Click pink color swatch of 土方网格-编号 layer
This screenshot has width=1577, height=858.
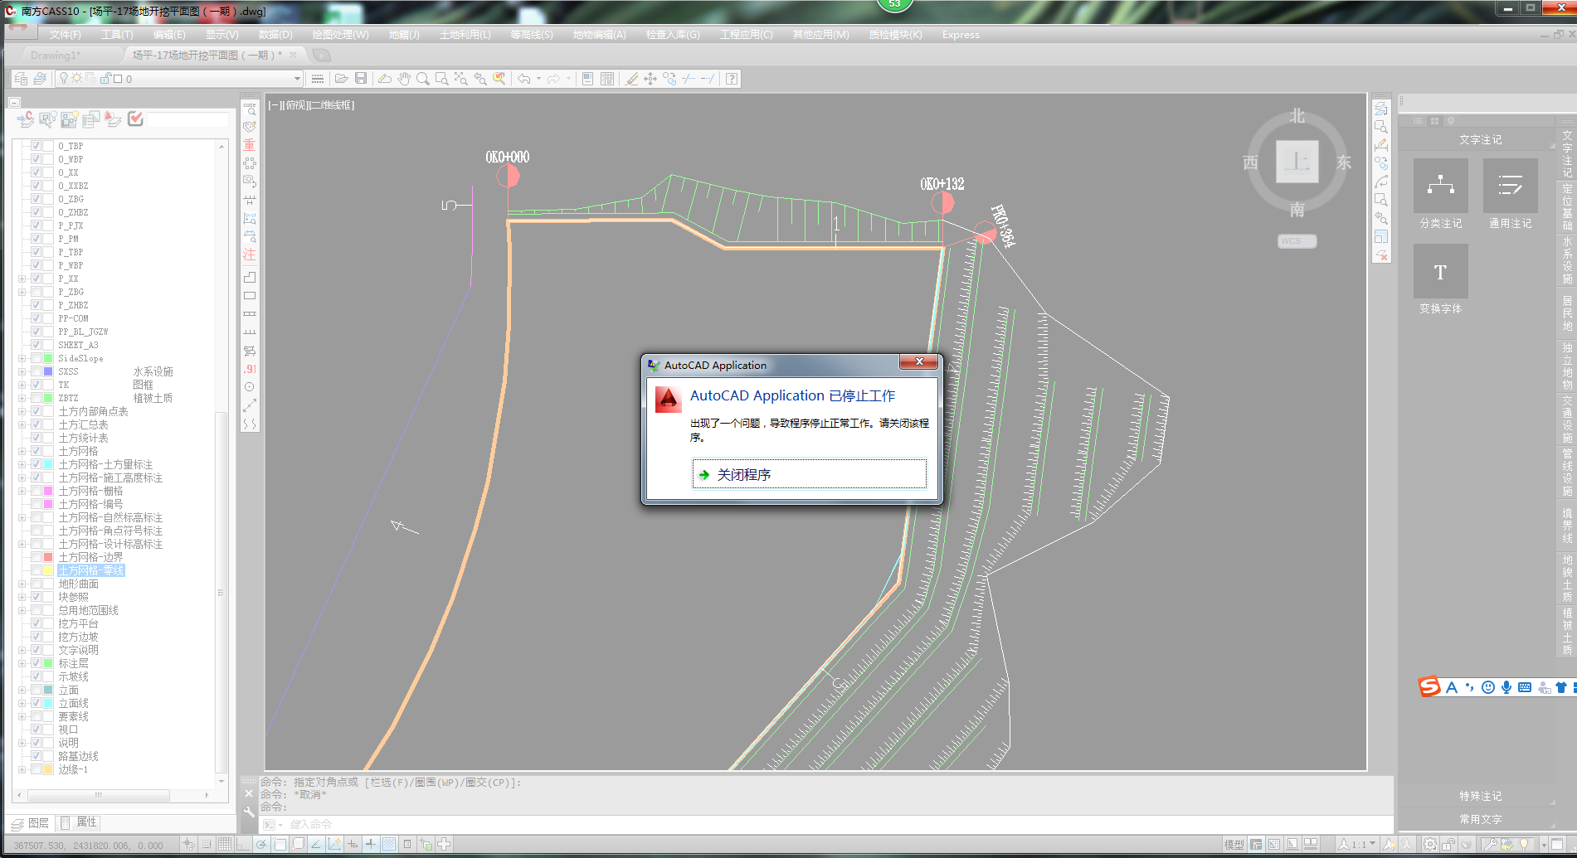48,504
